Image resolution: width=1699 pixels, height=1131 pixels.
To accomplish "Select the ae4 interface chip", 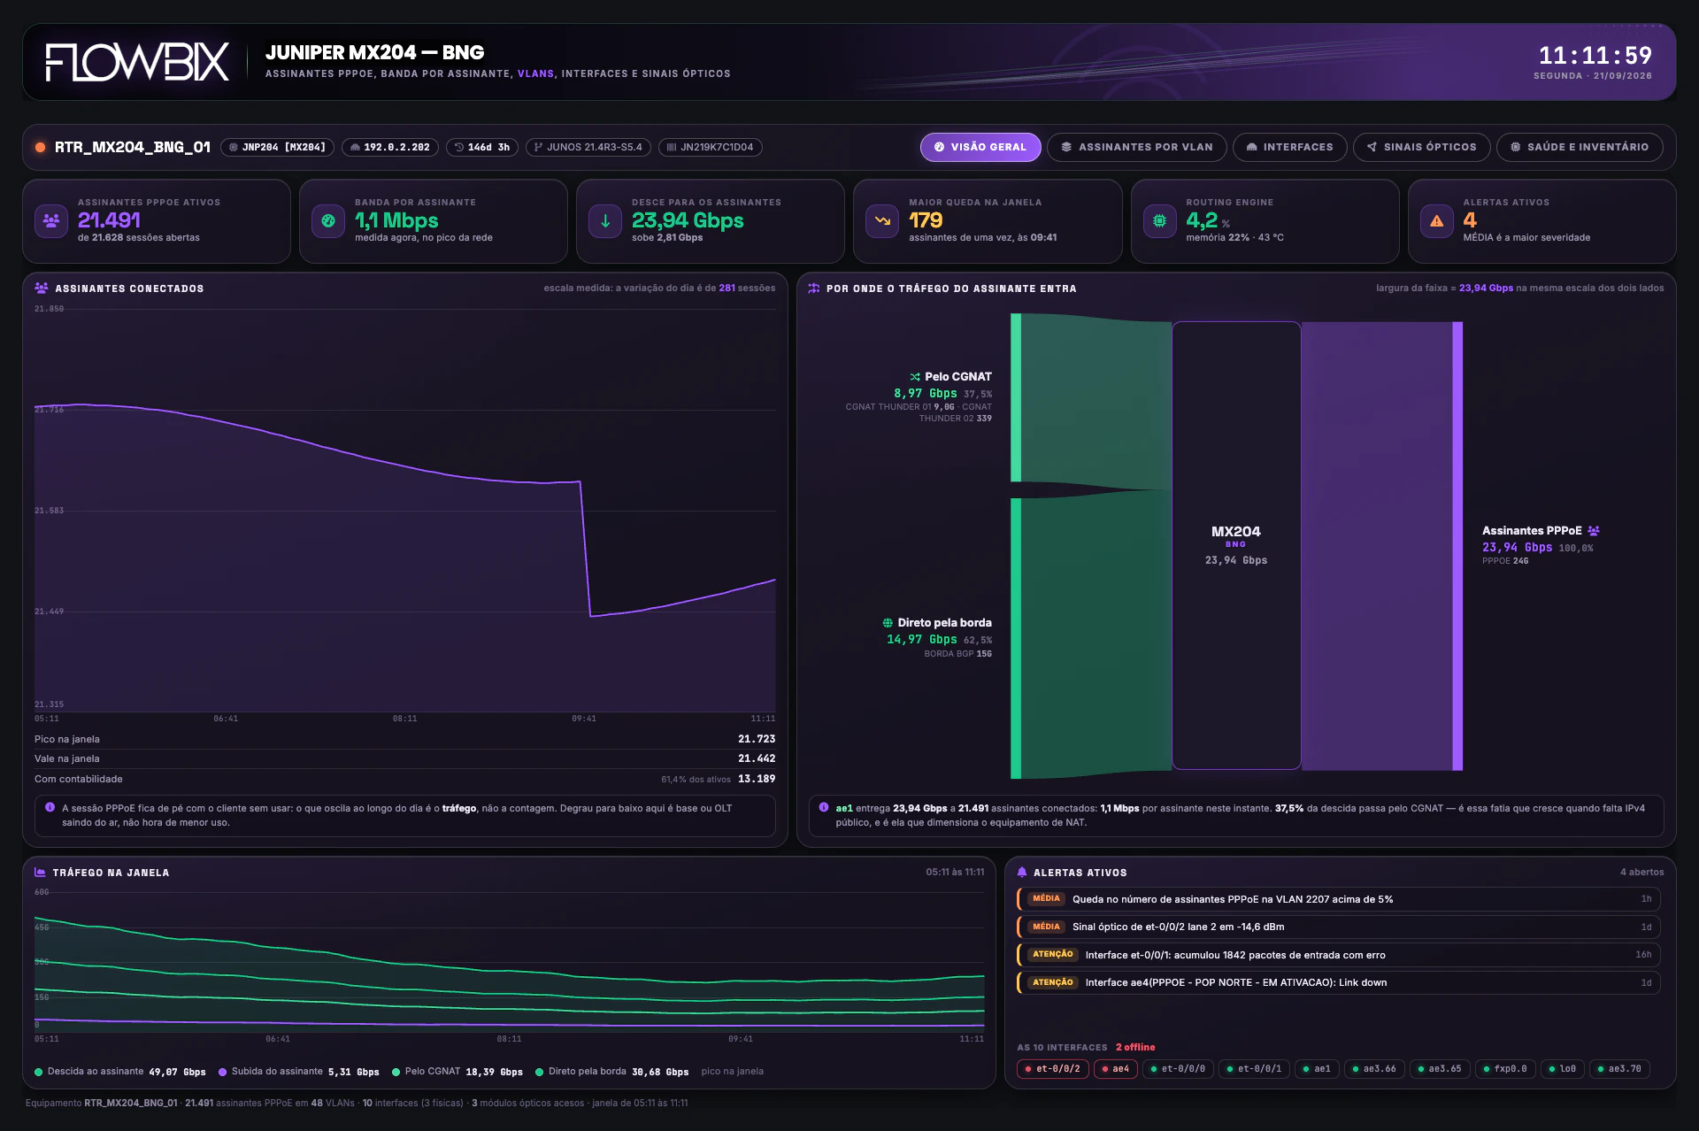I will point(1115,1069).
